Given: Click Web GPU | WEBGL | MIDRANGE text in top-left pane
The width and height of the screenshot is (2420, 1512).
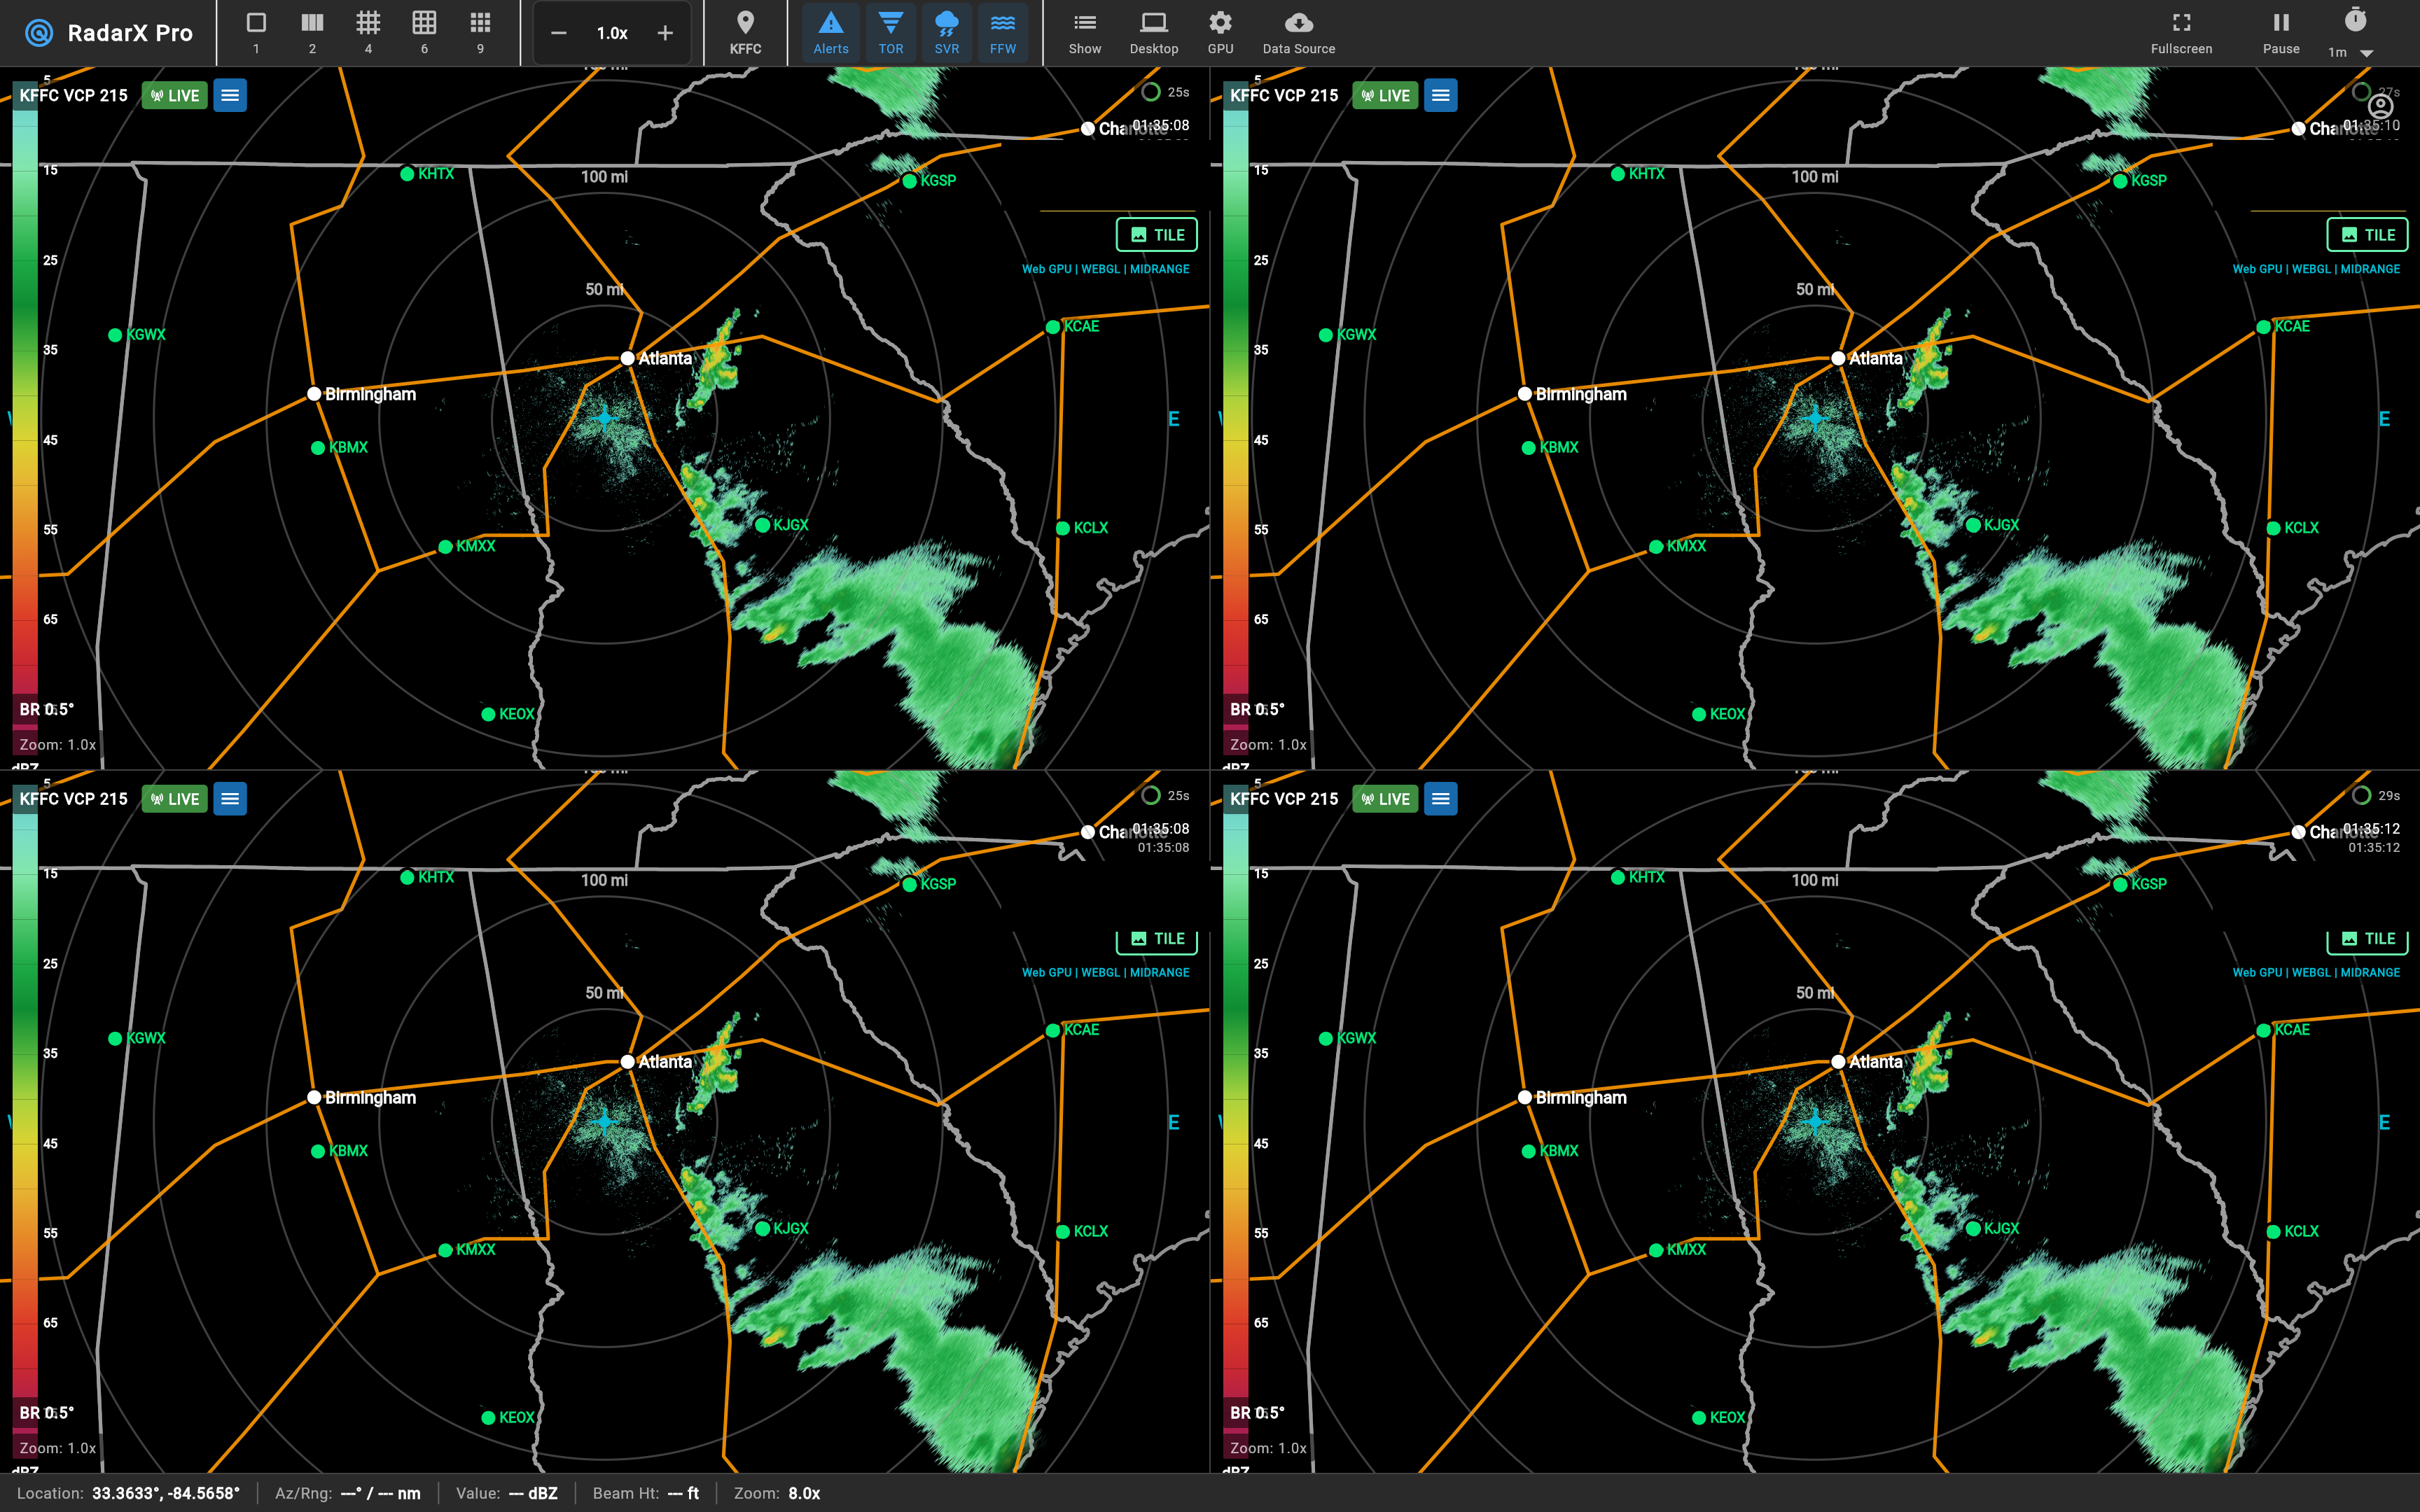Looking at the screenshot, I should [1105, 269].
